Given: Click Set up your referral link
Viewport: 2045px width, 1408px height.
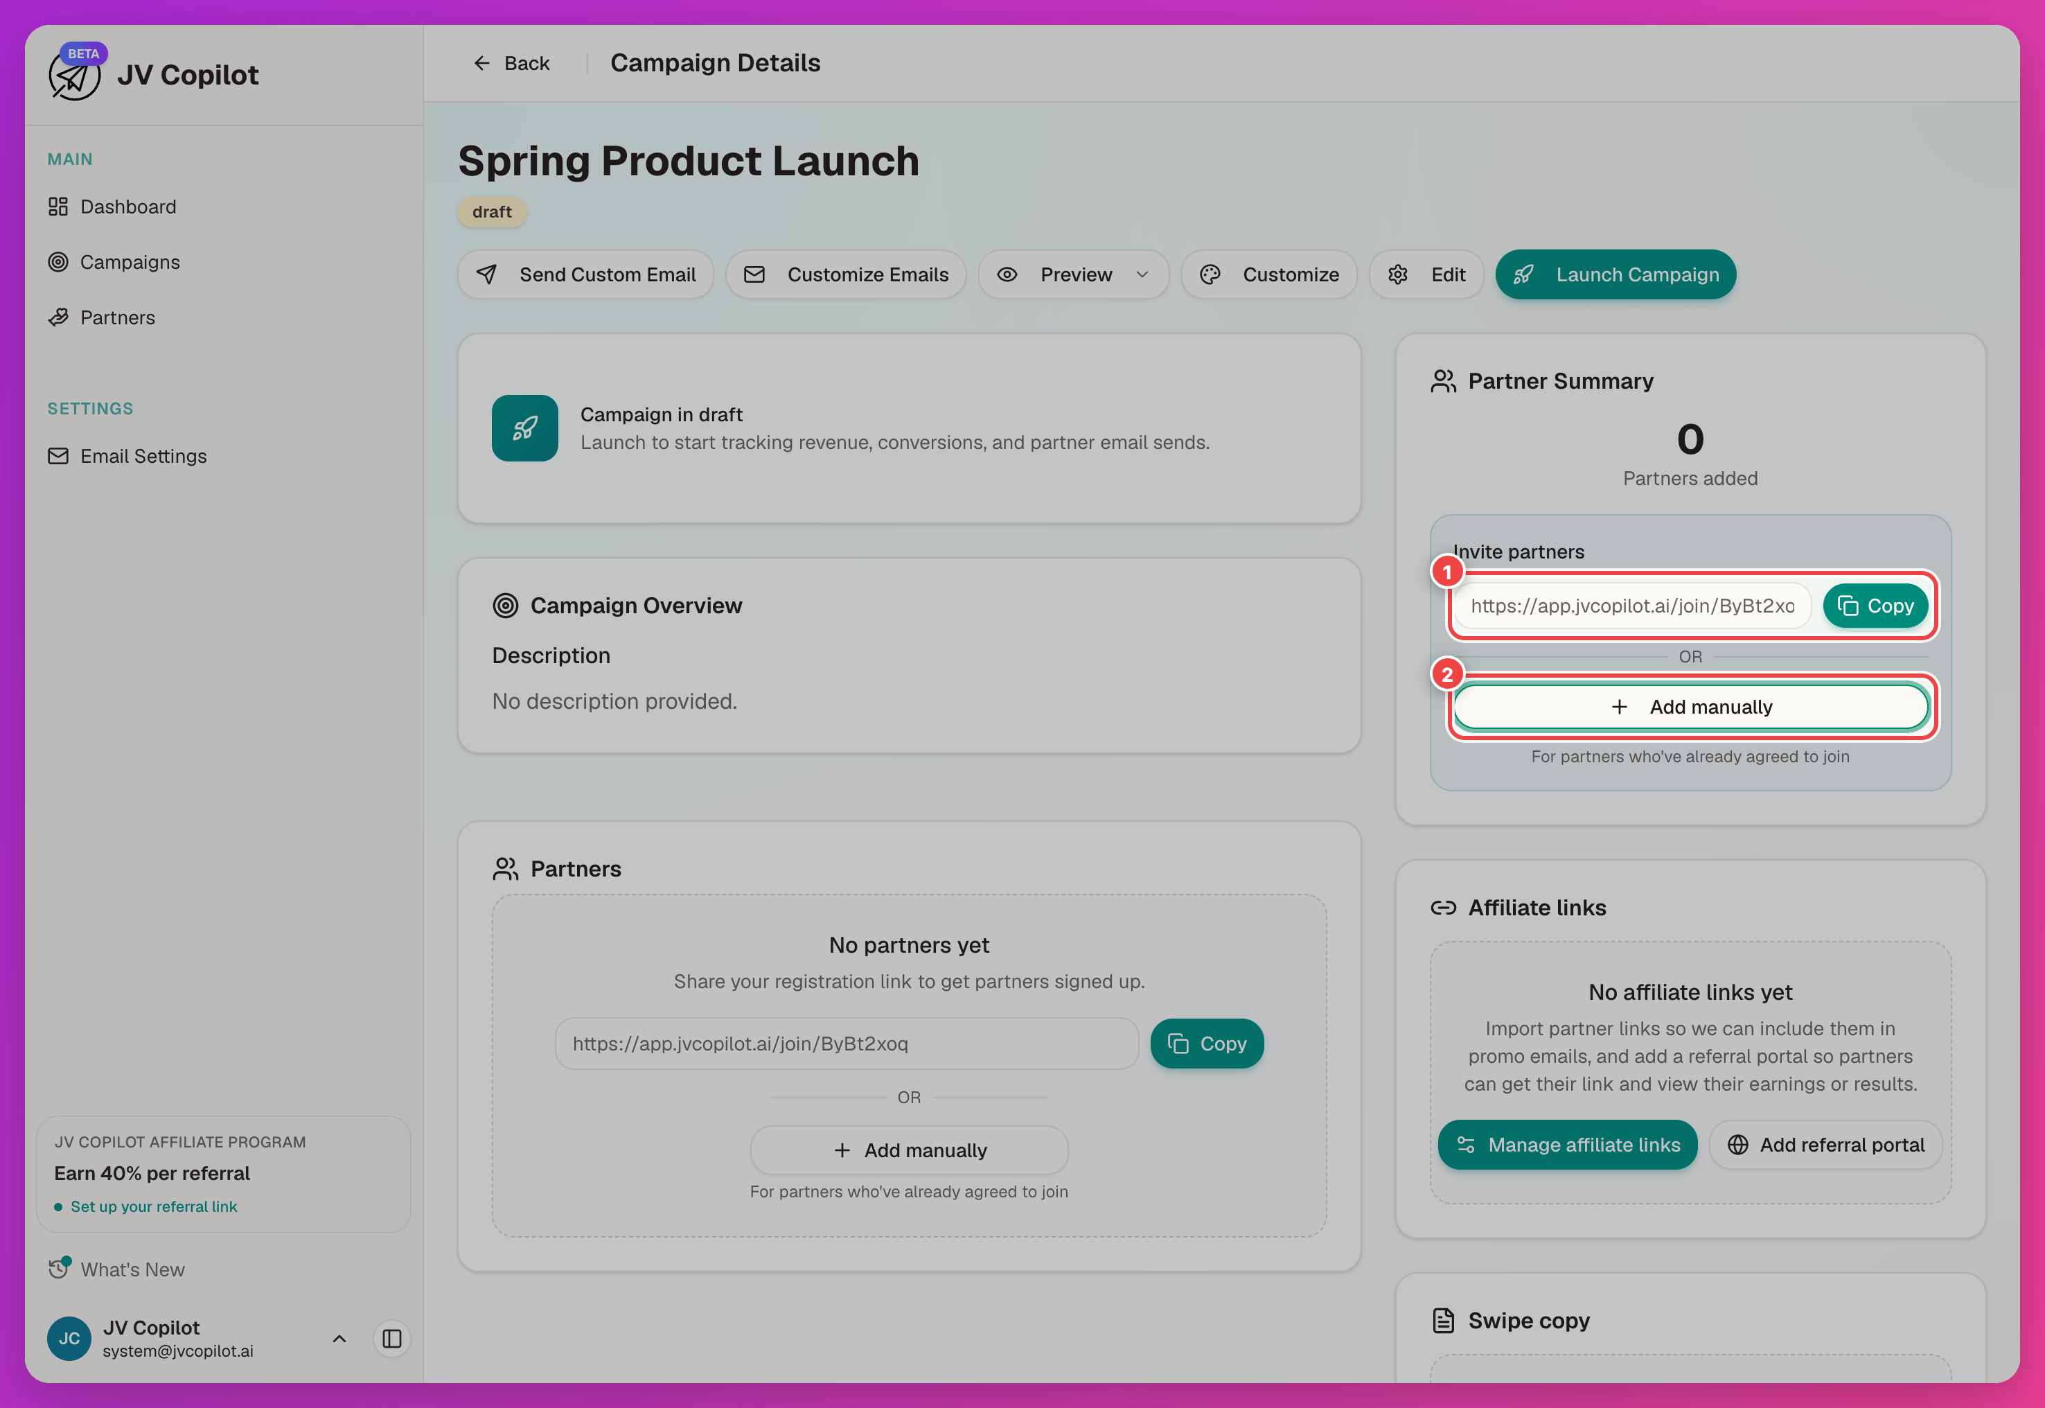Looking at the screenshot, I should coord(153,1207).
